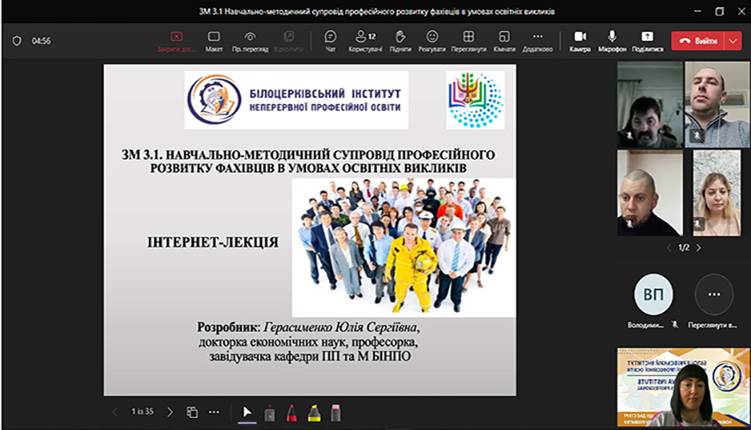Select the yellow highlighter tool
Viewport: 751px width, 430px height.
(x=314, y=412)
